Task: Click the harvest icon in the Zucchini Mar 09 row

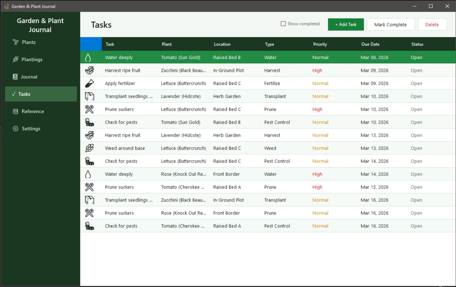Action: click(89, 70)
